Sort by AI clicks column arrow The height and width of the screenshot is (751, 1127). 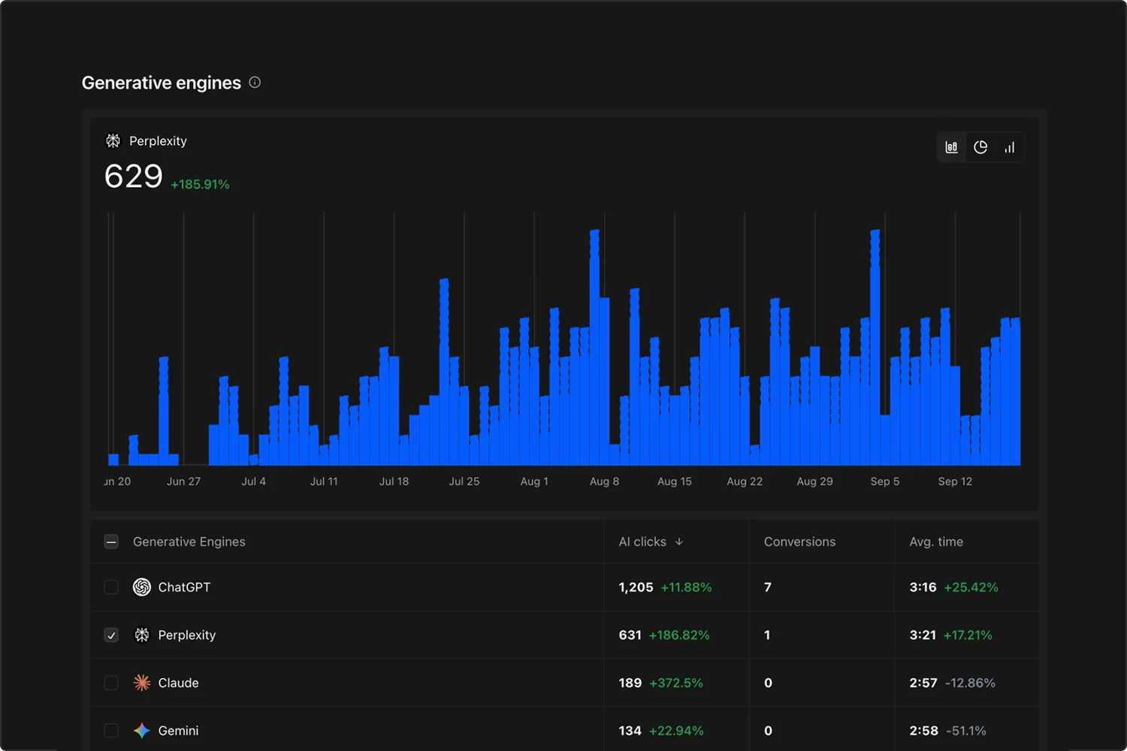pos(679,541)
